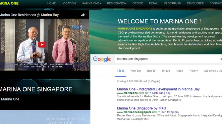Switch to the Hình ảnh tab

(x=136, y=71)
